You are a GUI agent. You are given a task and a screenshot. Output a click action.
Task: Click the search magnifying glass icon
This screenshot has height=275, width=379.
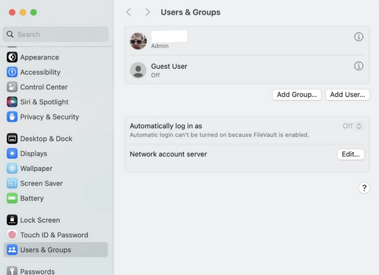pyautogui.click(x=10, y=34)
